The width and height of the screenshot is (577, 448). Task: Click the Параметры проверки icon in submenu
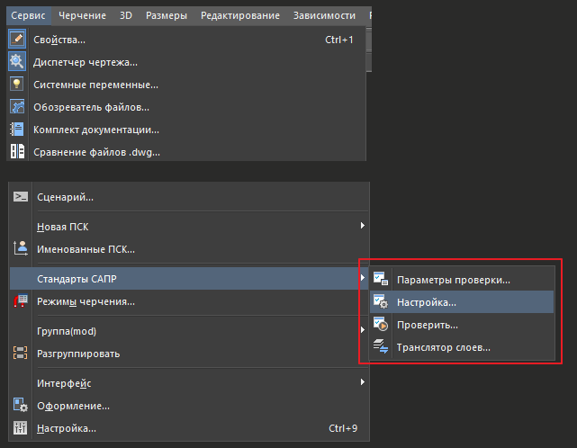click(381, 279)
